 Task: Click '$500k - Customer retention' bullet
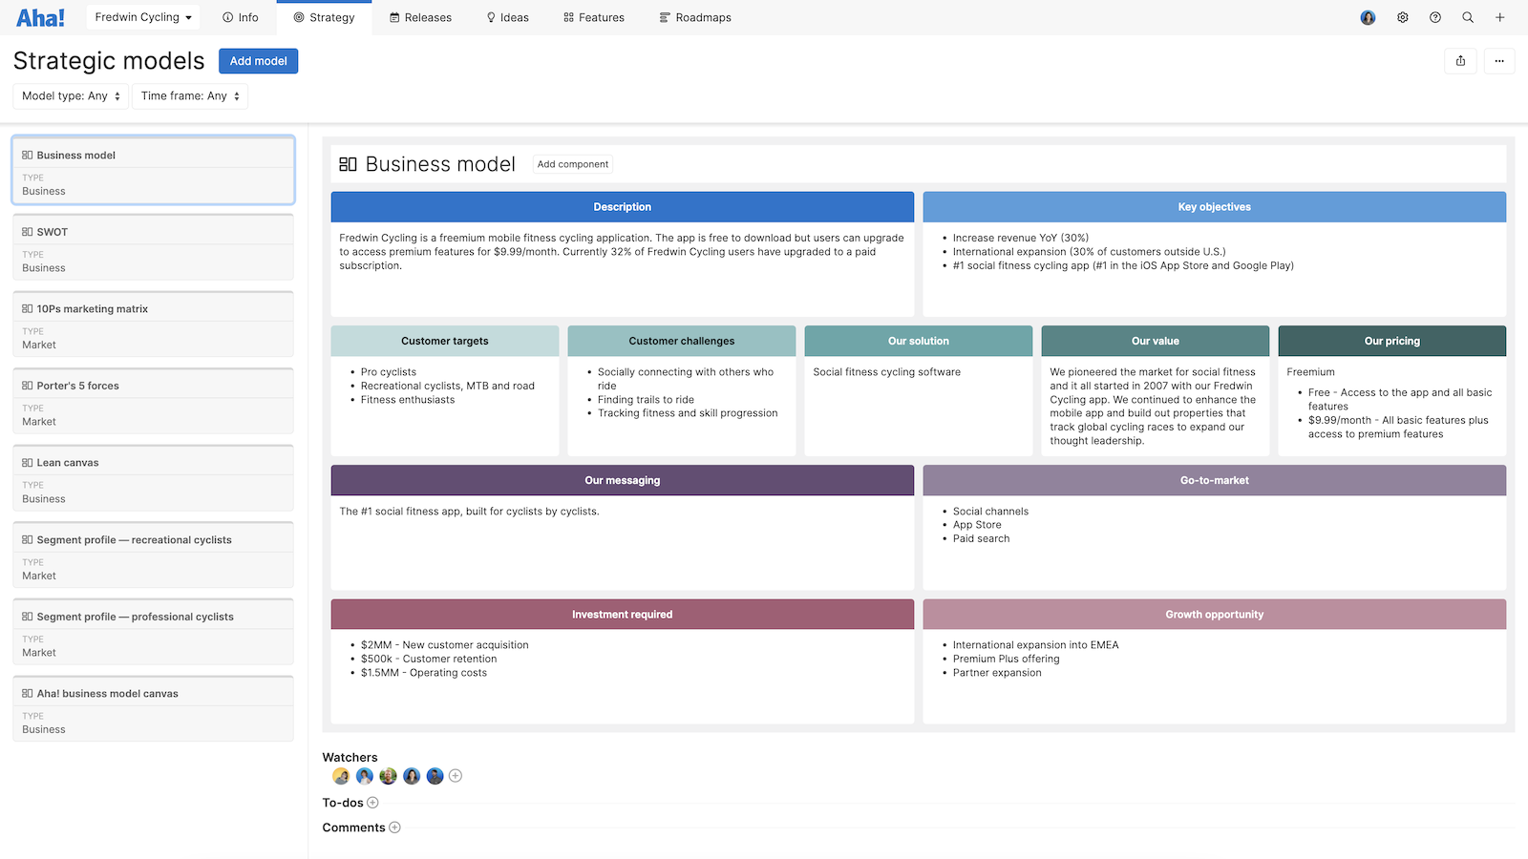click(x=429, y=659)
